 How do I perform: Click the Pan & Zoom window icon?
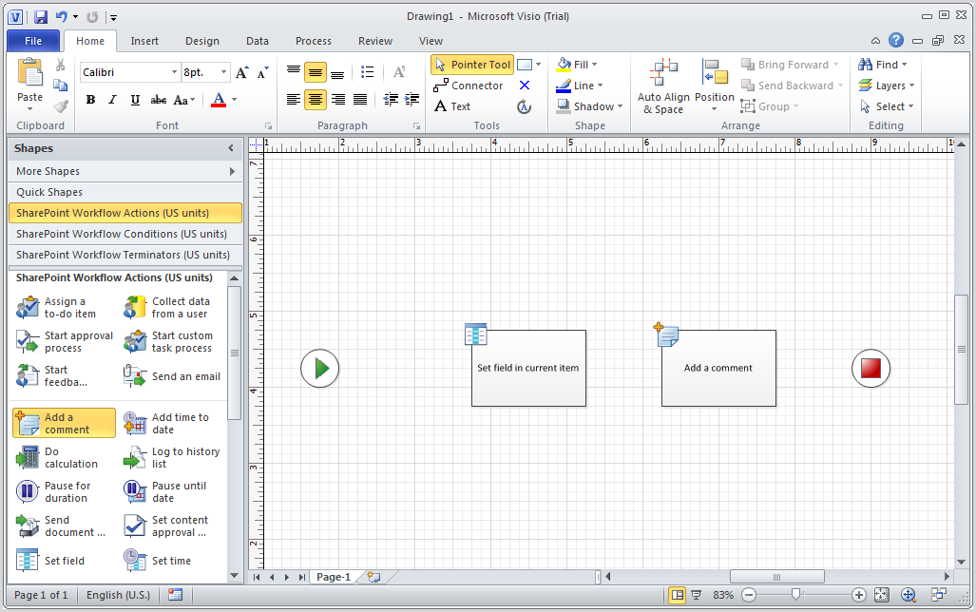click(909, 595)
